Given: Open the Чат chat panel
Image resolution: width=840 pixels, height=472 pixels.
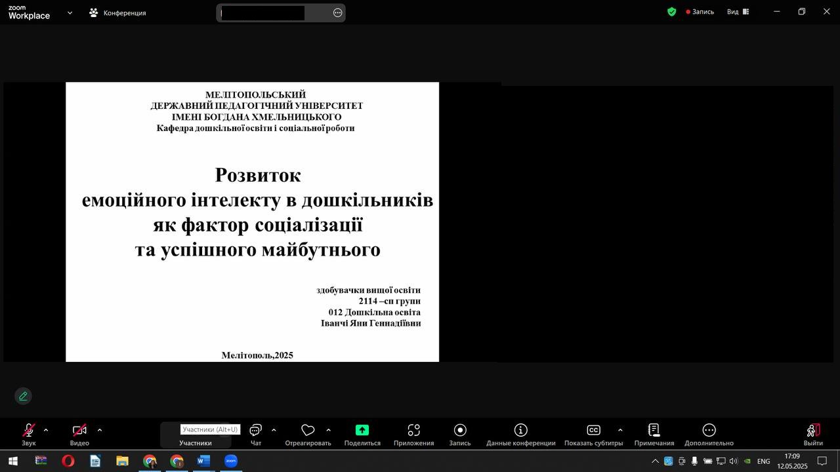Looking at the screenshot, I should tap(256, 435).
